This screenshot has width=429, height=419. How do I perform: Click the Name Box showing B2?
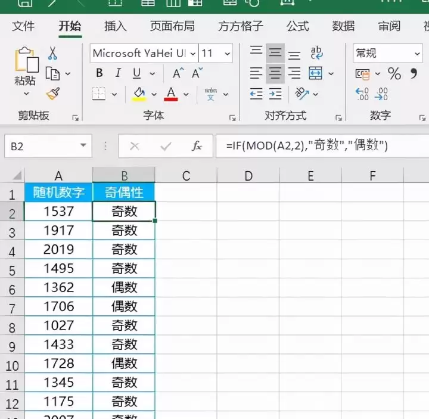coord(48,146)
